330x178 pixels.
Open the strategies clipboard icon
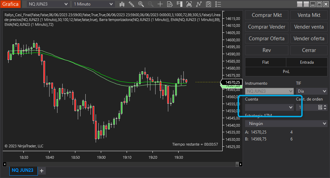pyautogui.click(x=208, y=4)
